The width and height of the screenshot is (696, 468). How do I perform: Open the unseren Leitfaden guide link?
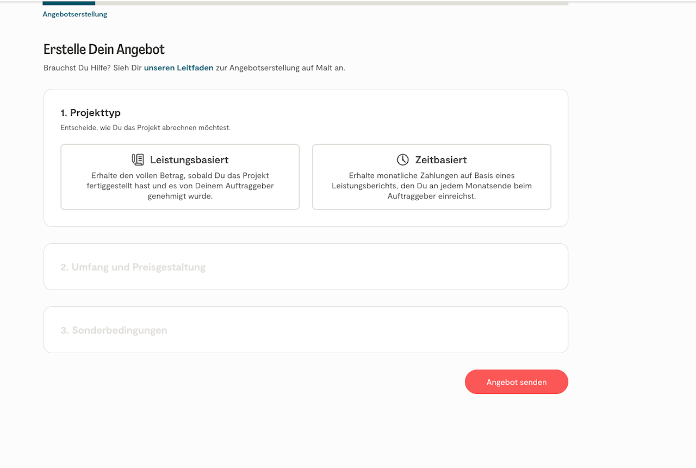(x=178, y=68)
